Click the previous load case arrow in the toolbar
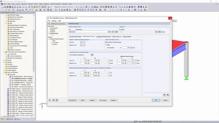219x123 pixels. tap(76, 7)
